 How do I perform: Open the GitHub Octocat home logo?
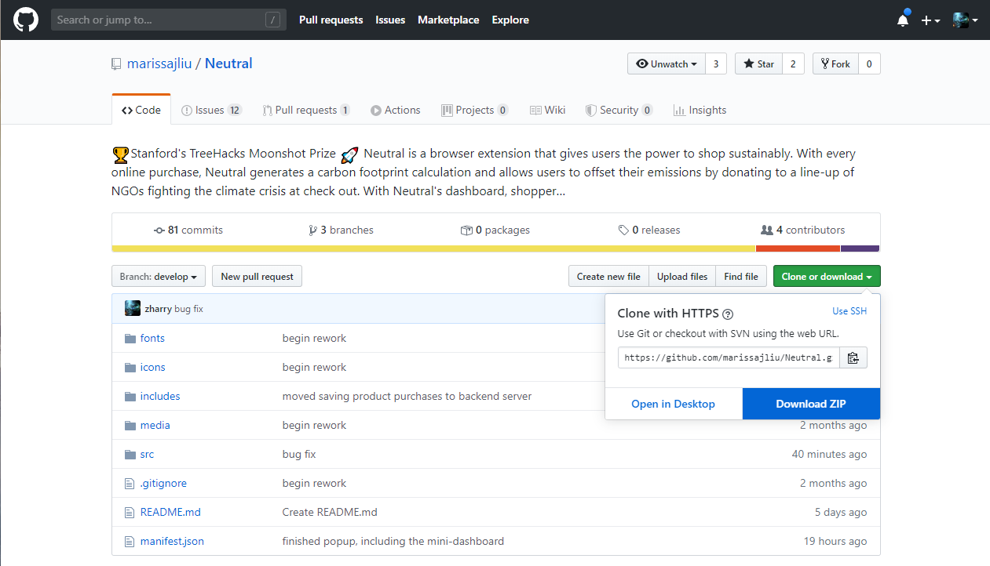coord(26,20)
